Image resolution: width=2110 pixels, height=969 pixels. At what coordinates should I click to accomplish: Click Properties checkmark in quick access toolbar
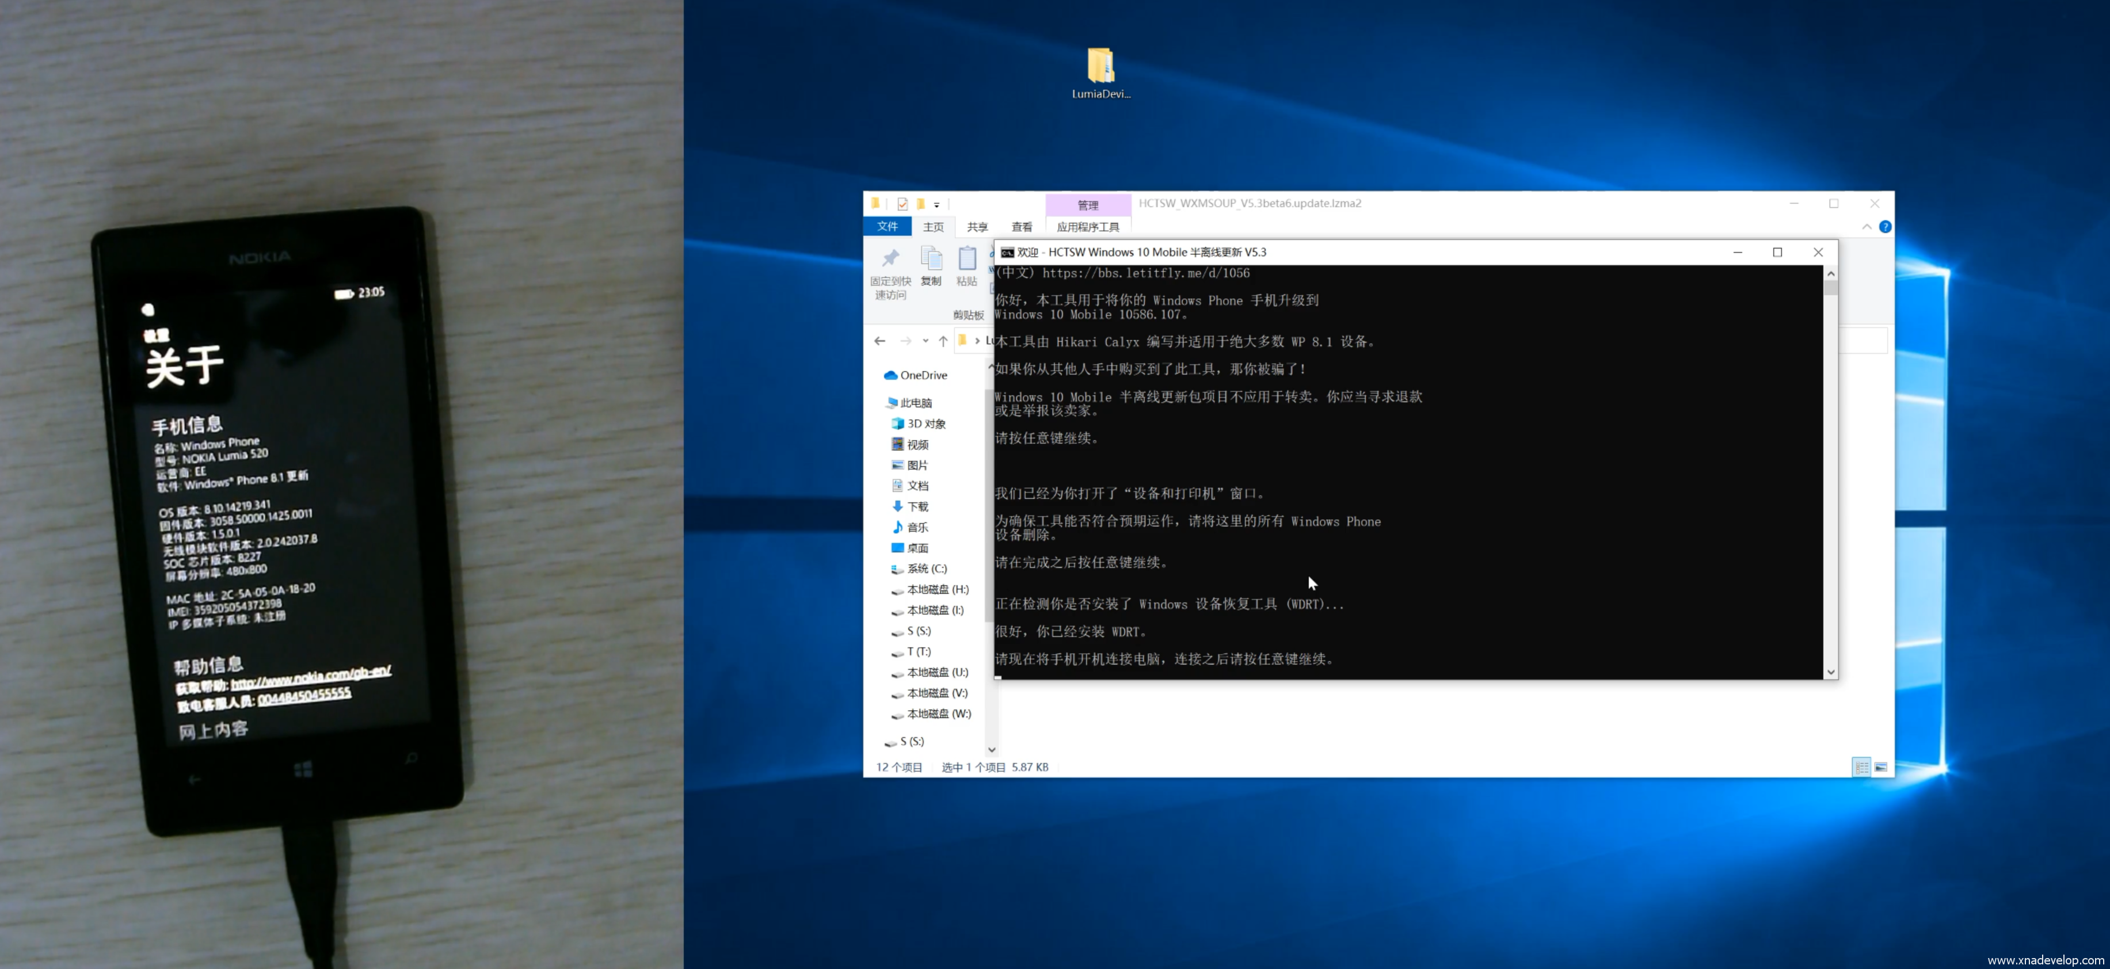pyautogui.click(x=902, y=204)
